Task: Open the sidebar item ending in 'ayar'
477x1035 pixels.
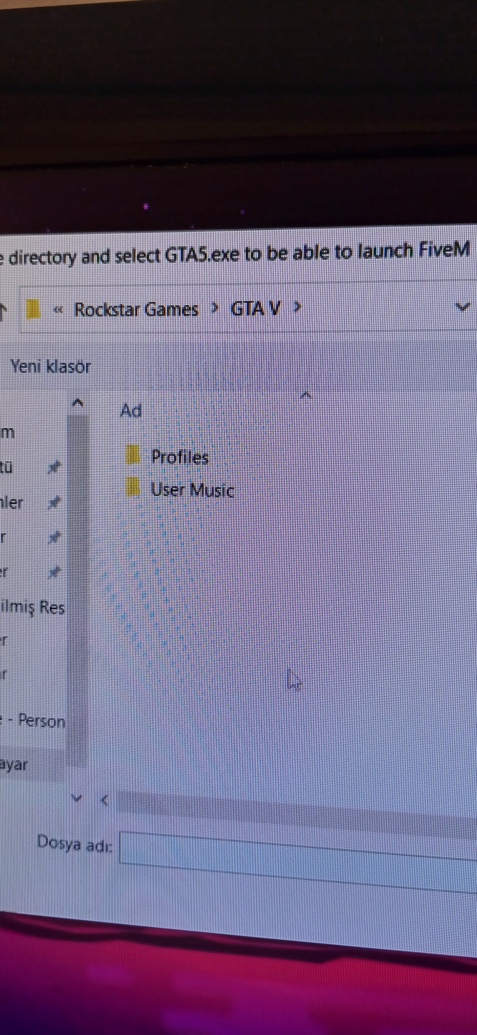Action: point(14,765)
